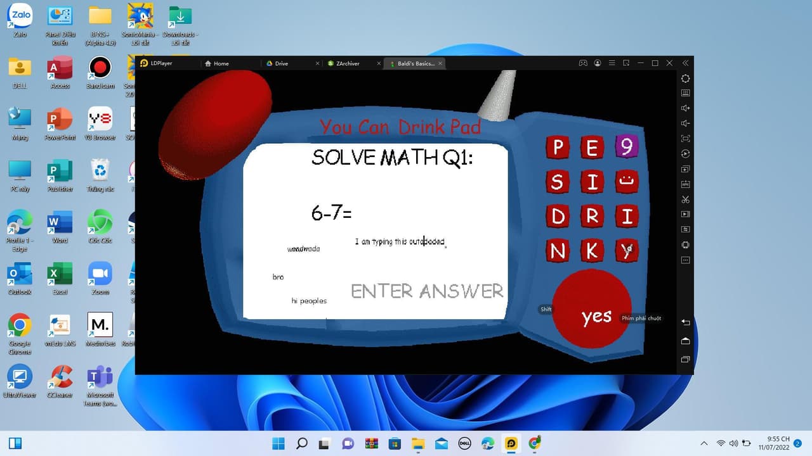Tap the red K key on the pad
Image resolution: width=812 pixels, height=456 pixels.
click(x=592, y=251)
